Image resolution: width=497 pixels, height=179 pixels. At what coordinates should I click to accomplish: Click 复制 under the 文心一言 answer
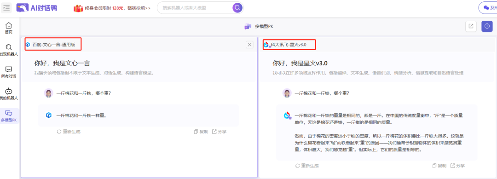[x=201, y=132]
